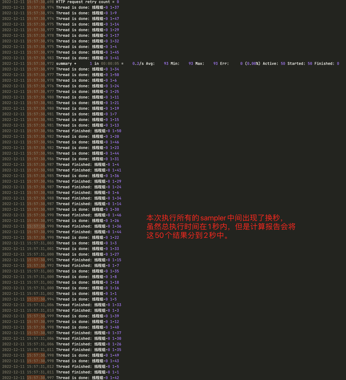
Task: Click the Avg: 93 value in summary line
Action: point(166,63)
